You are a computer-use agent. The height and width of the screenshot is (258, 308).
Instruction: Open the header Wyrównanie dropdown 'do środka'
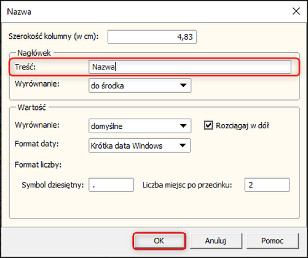[x=140, y=85]
